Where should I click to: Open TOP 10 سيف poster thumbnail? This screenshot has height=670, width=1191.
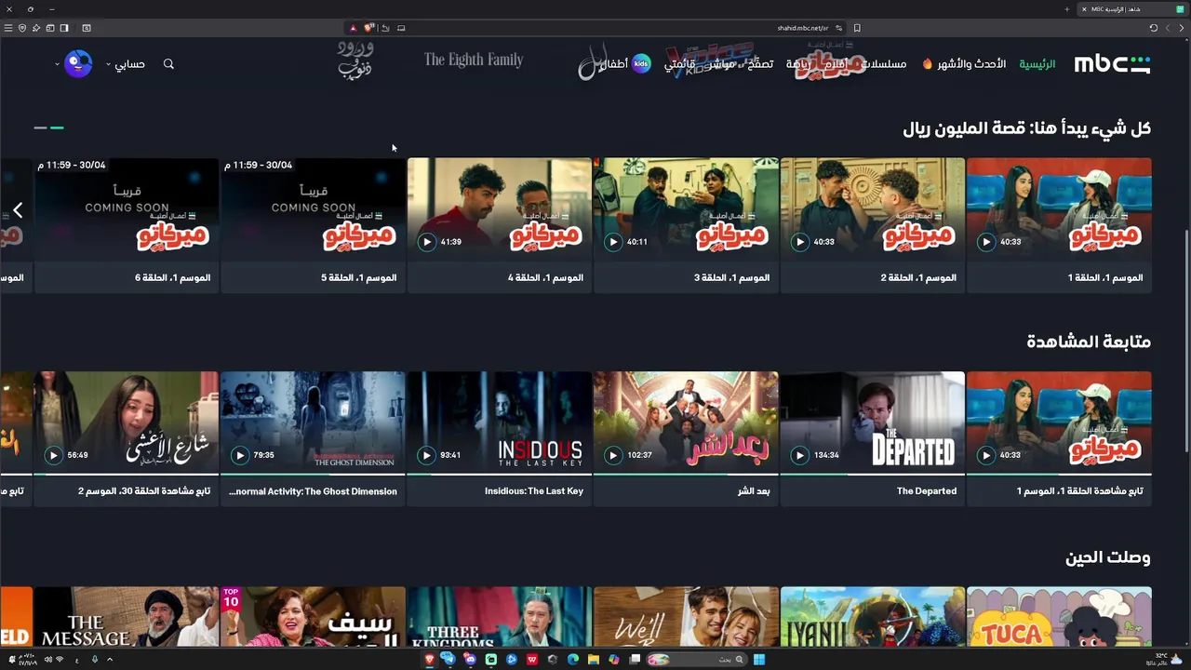tap(314, 616)
